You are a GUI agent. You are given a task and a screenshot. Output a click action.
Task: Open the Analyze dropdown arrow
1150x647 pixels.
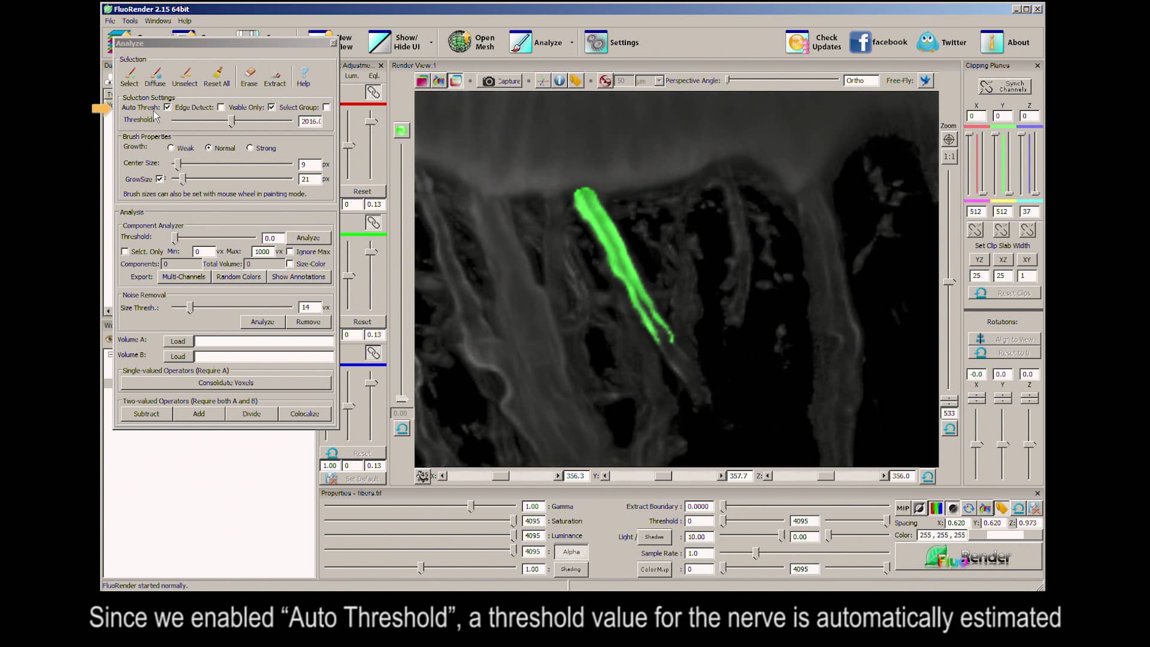(x=571, y=43)
